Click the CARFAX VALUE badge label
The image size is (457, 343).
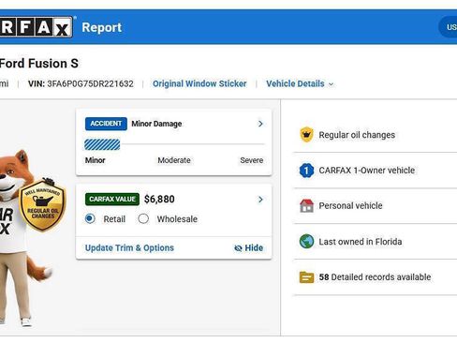[x=112, y=200]
